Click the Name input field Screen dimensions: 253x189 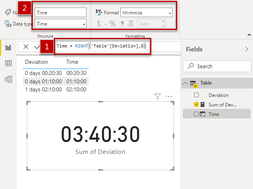pyautogui.click(x=61, y=12)
